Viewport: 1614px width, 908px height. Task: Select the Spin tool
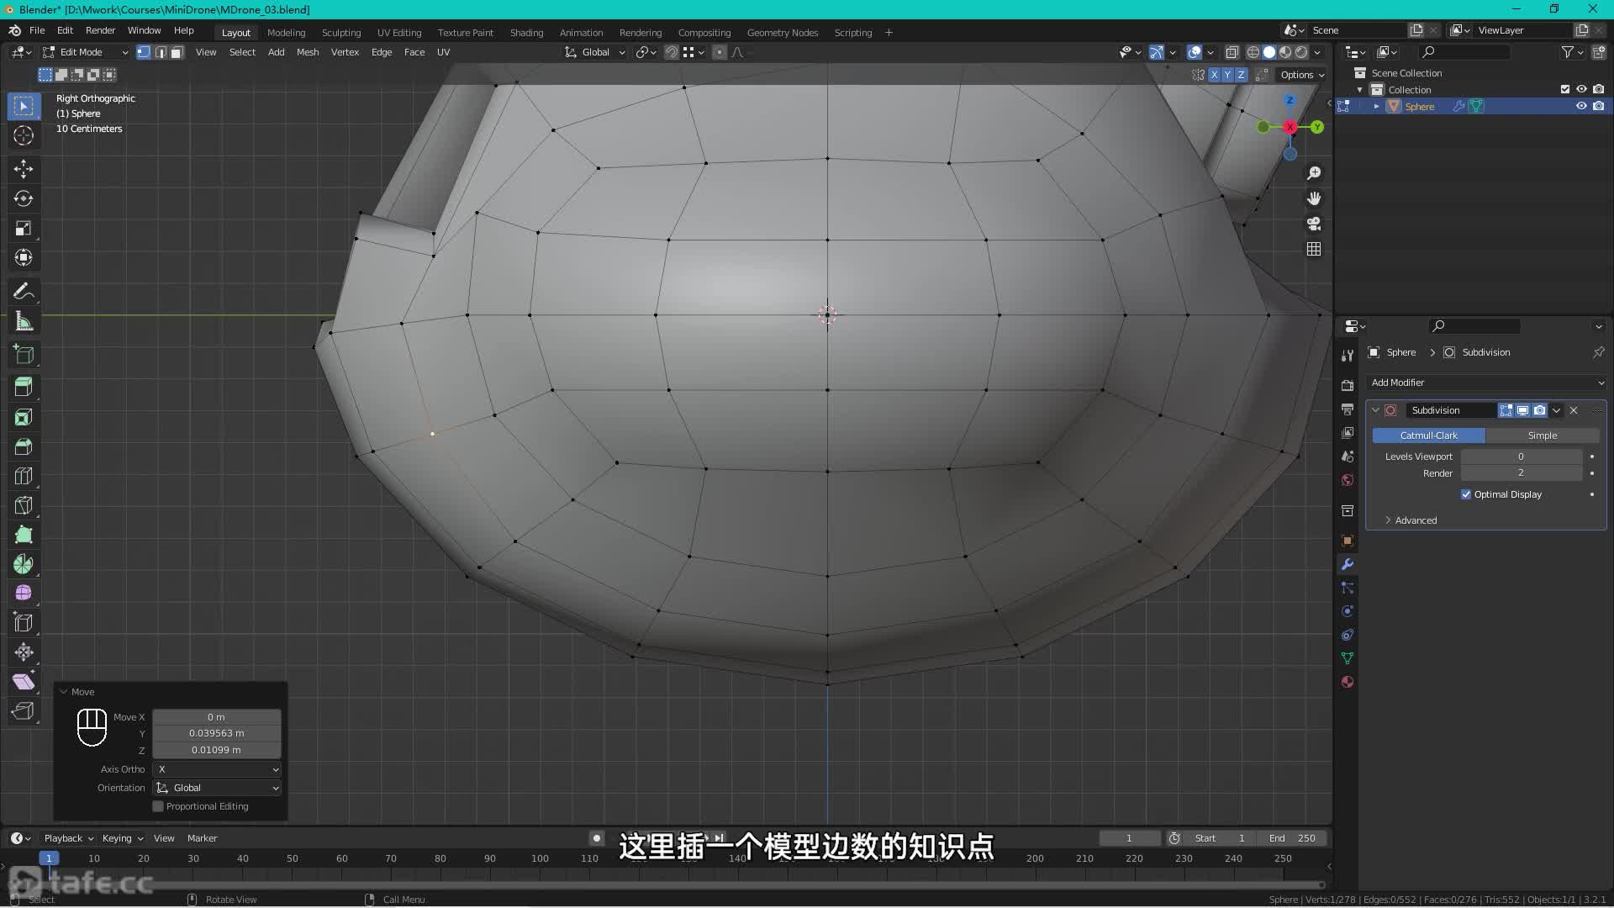tap(24, 564)
